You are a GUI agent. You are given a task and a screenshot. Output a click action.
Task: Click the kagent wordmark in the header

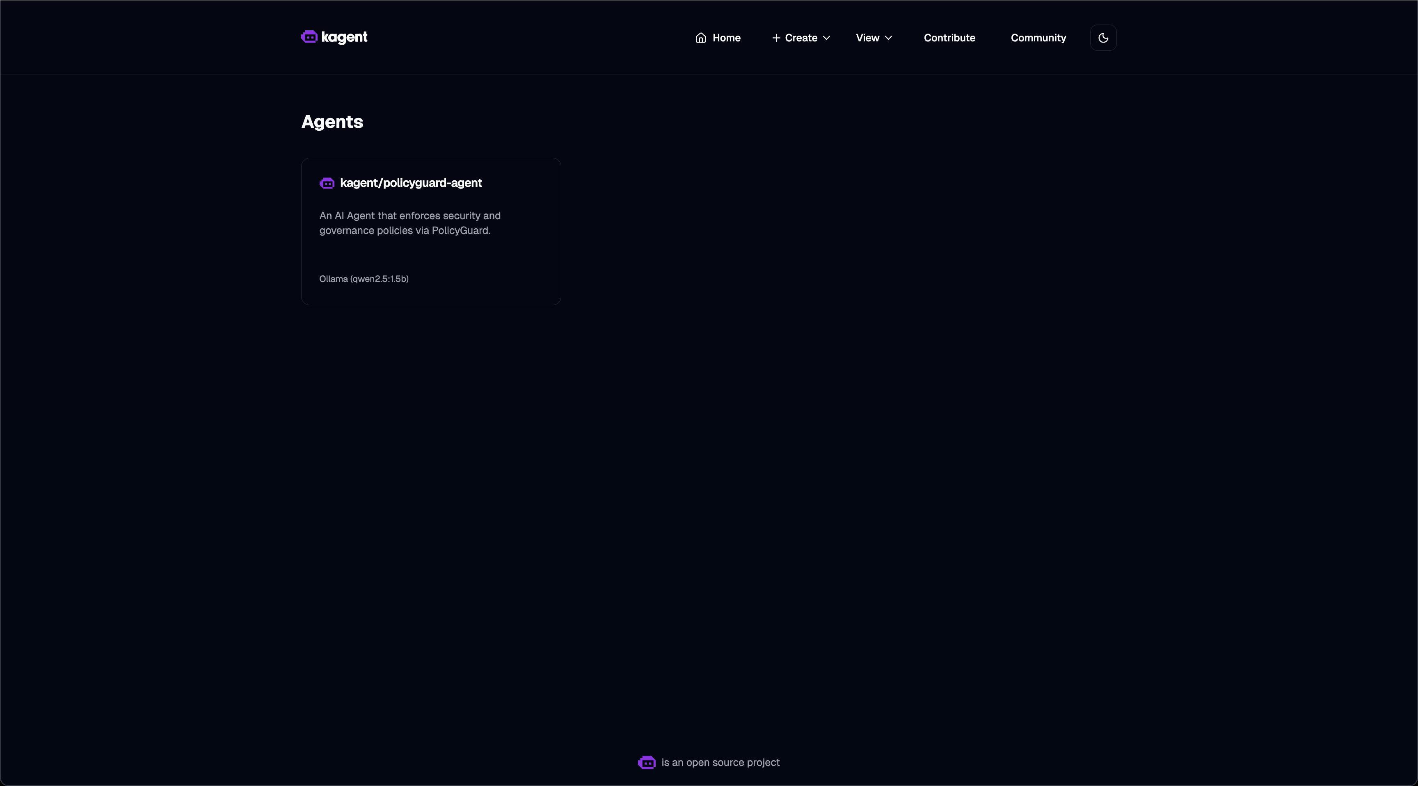[345, 37]
